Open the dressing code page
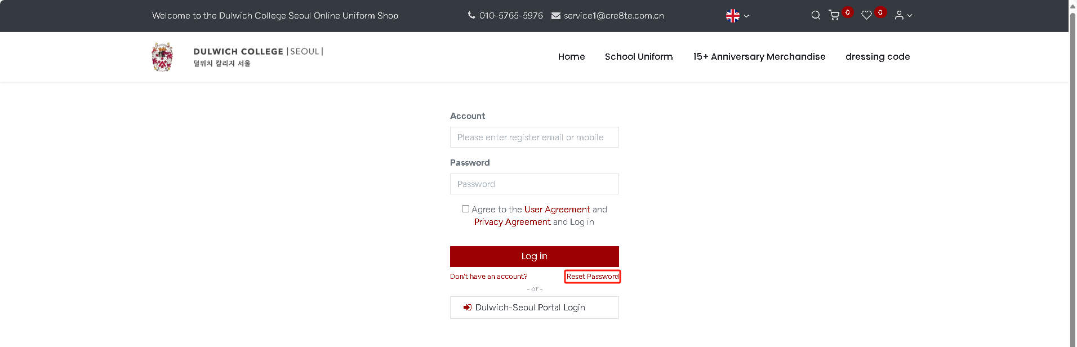 [x=877, y=57]
